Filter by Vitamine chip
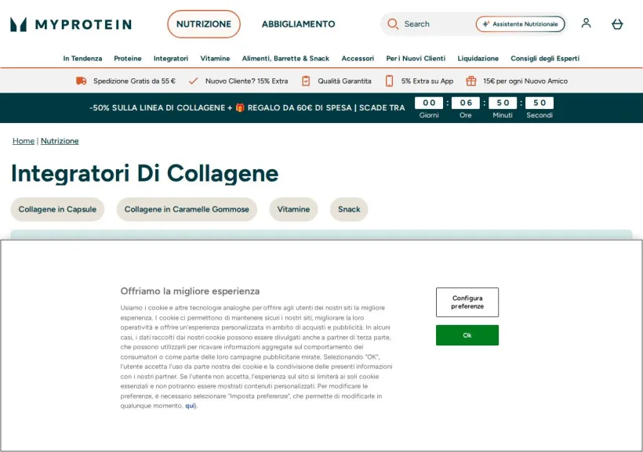Image resolution: width=643 pixels, height=452 pixels. pyautogui.click(x=293, y=209)
